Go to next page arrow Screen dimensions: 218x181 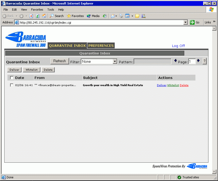[x=198, y=61]
